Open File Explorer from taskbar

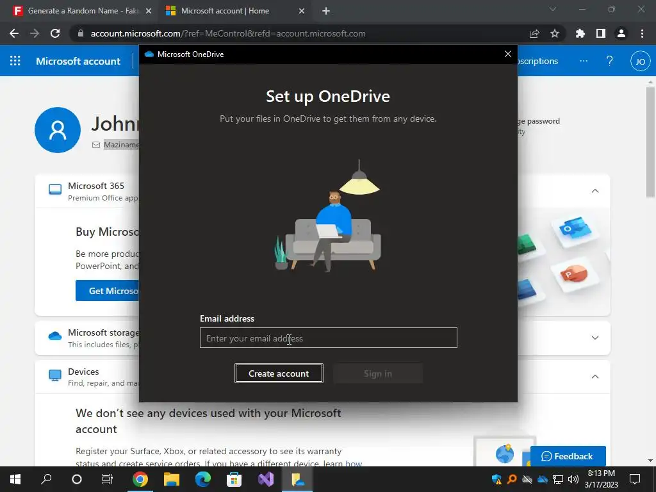(172, 479)
